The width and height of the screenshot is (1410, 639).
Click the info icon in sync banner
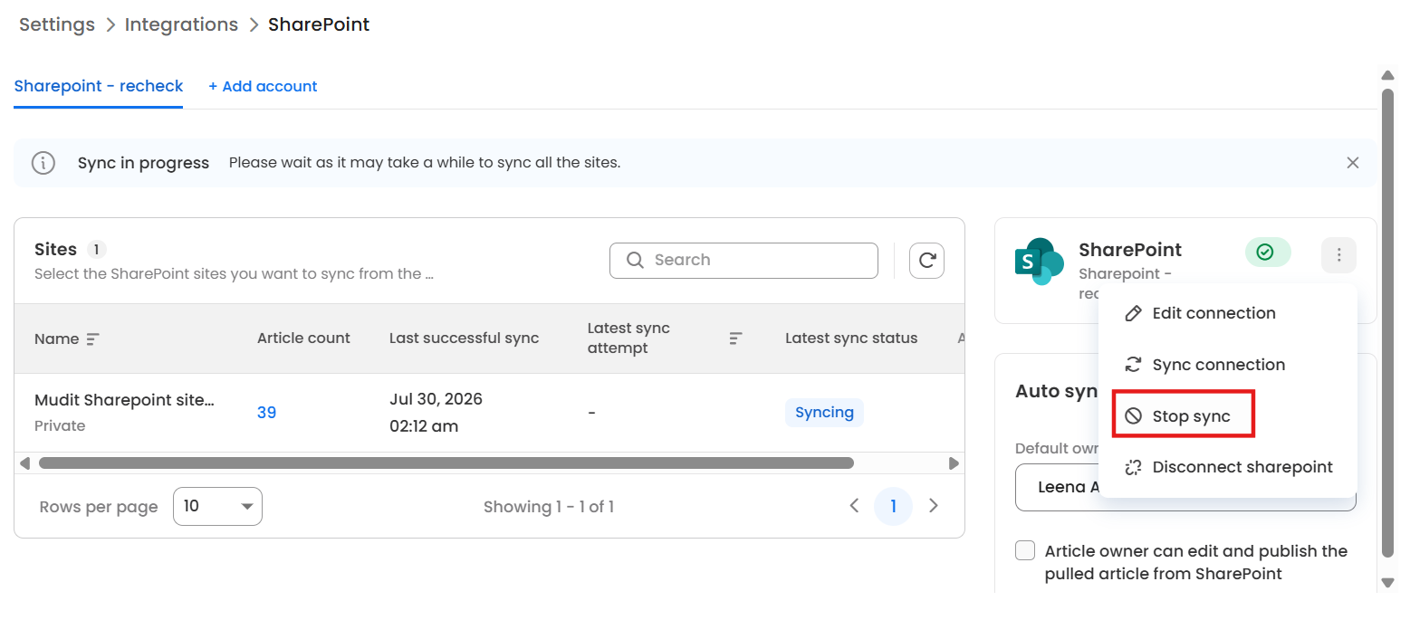43,163
